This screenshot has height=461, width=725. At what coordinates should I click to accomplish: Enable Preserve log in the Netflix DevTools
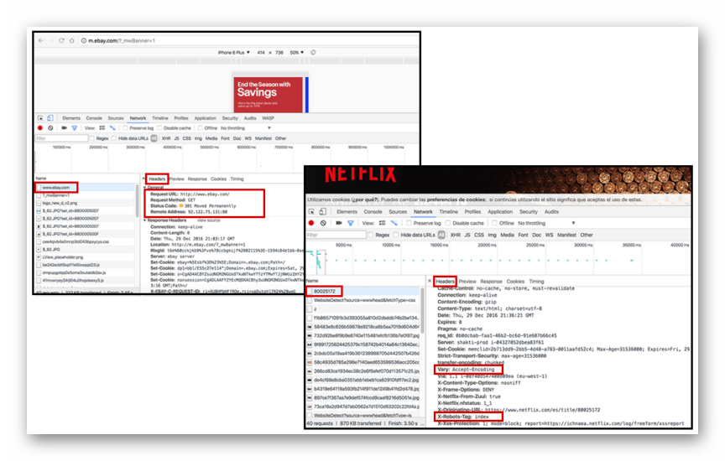[409, 223]
